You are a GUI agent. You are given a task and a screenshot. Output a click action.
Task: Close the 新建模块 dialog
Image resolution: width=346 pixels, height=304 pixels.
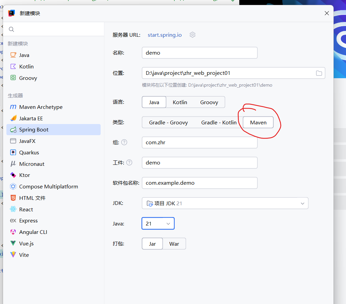click(x=327, y=13)
